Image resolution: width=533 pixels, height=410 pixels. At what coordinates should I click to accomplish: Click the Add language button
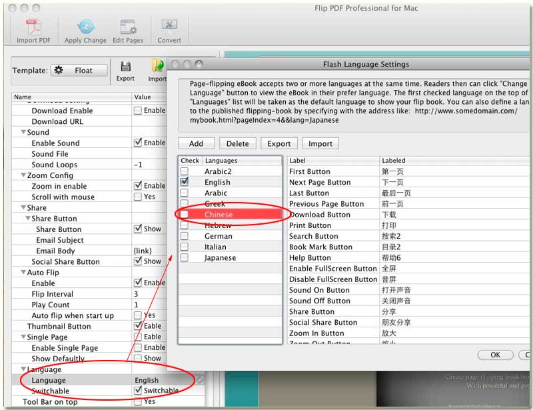tap(196, 143)
